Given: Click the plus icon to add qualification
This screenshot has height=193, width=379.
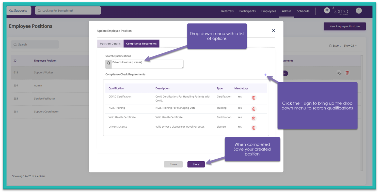Looking at the screenshot, I should 265,75.
